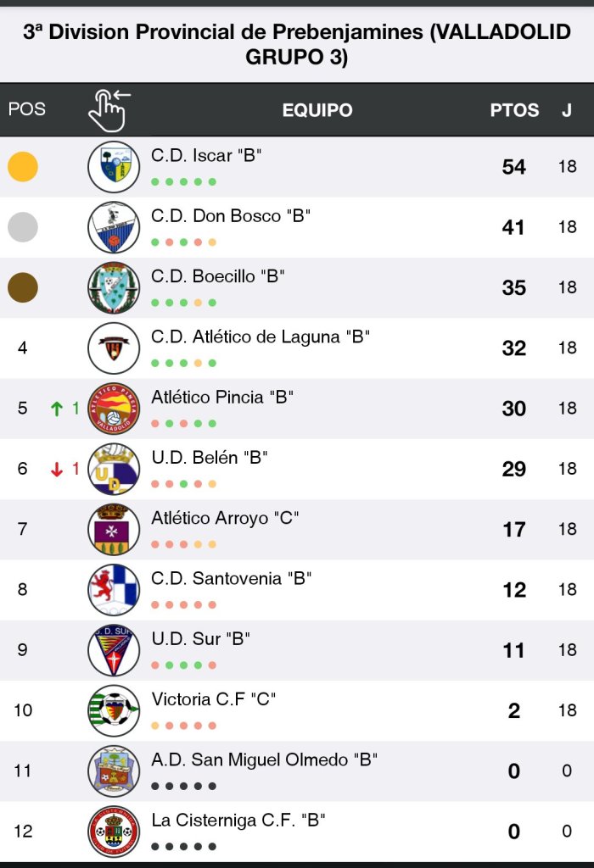Tap the J column header
Screen dimensions: 594x868
pos(567,110)
